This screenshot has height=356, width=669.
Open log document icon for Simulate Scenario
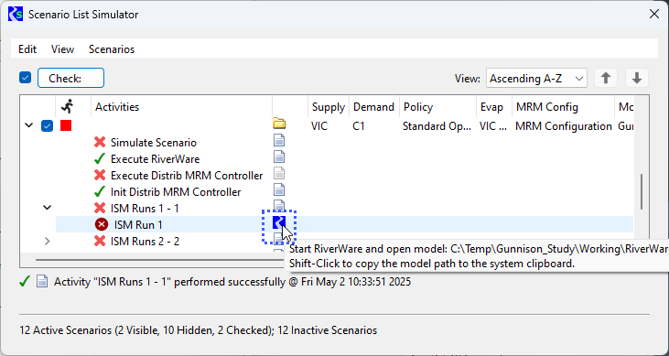(x=279, y=140)
